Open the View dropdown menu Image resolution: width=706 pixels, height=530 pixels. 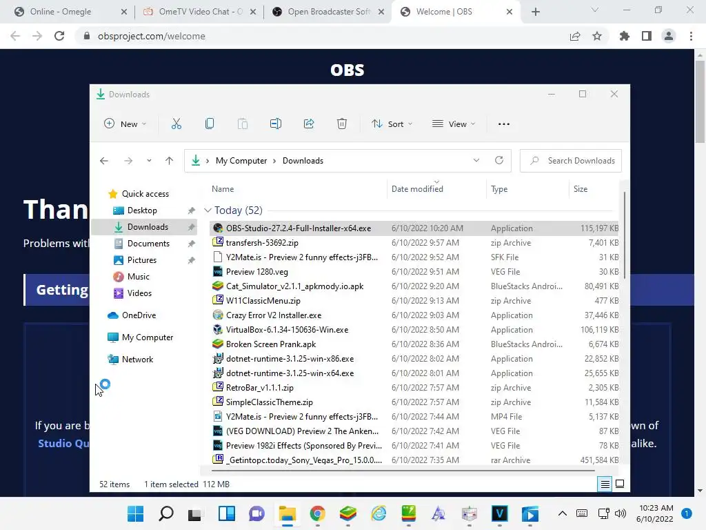tap(454, 124)
